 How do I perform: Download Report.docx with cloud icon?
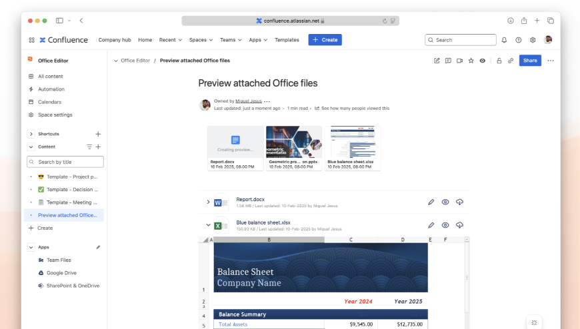459,202
